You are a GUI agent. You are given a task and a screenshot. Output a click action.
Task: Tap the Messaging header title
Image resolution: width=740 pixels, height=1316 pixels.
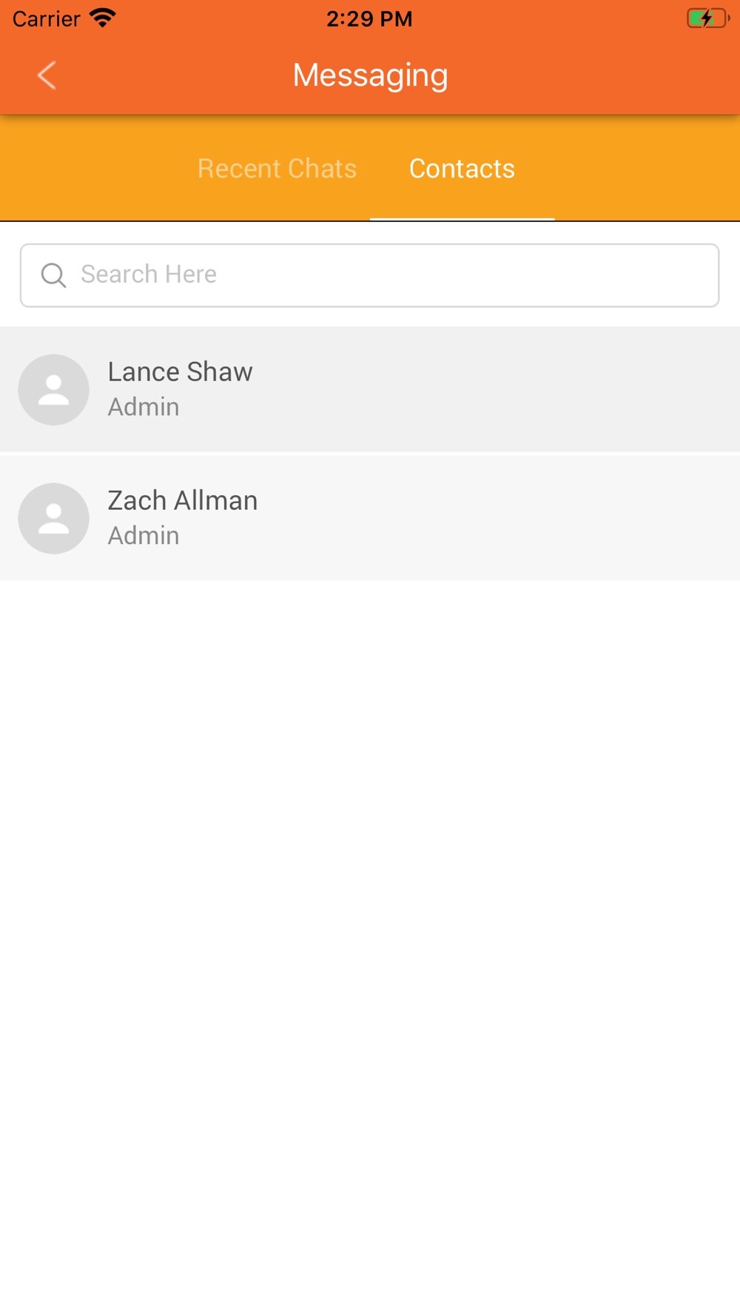tap(370, 75)
